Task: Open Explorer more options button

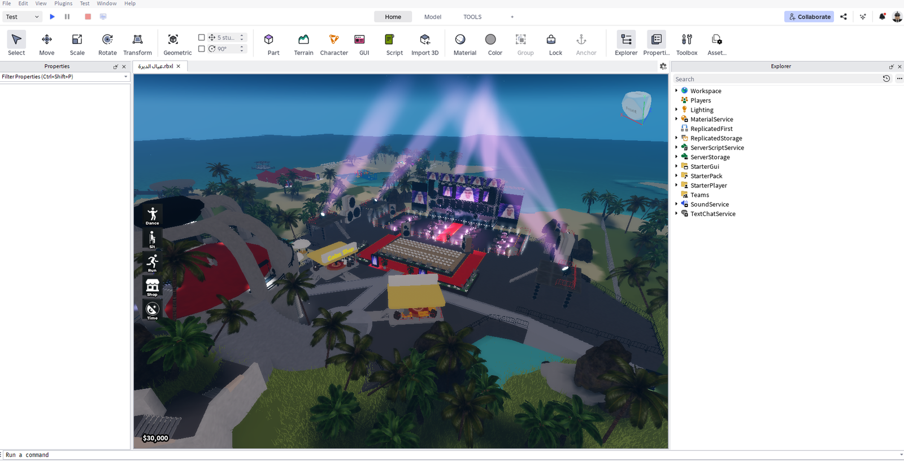Action: [x=899, y=79]
